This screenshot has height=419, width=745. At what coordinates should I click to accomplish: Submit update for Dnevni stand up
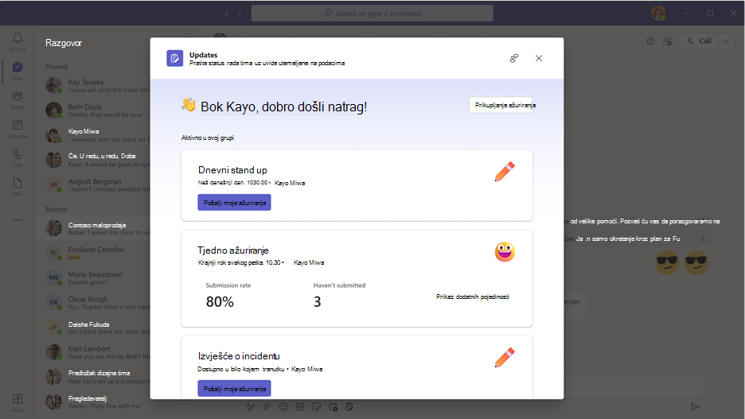coord(234,203)
